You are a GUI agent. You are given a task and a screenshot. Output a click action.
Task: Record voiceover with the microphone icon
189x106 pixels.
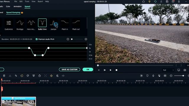153,76
